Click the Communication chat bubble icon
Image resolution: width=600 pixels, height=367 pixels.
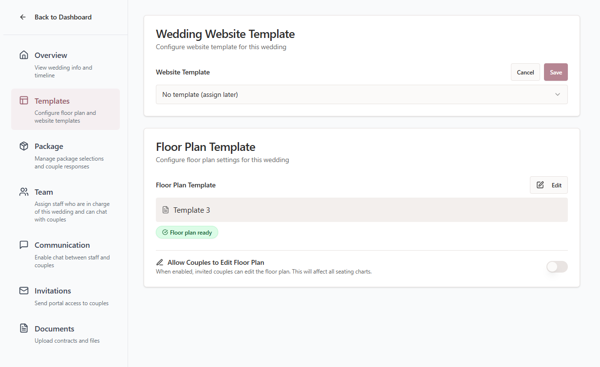(24, 245)
